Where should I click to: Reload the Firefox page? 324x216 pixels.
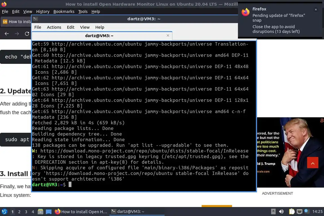[x=27, y=33]
